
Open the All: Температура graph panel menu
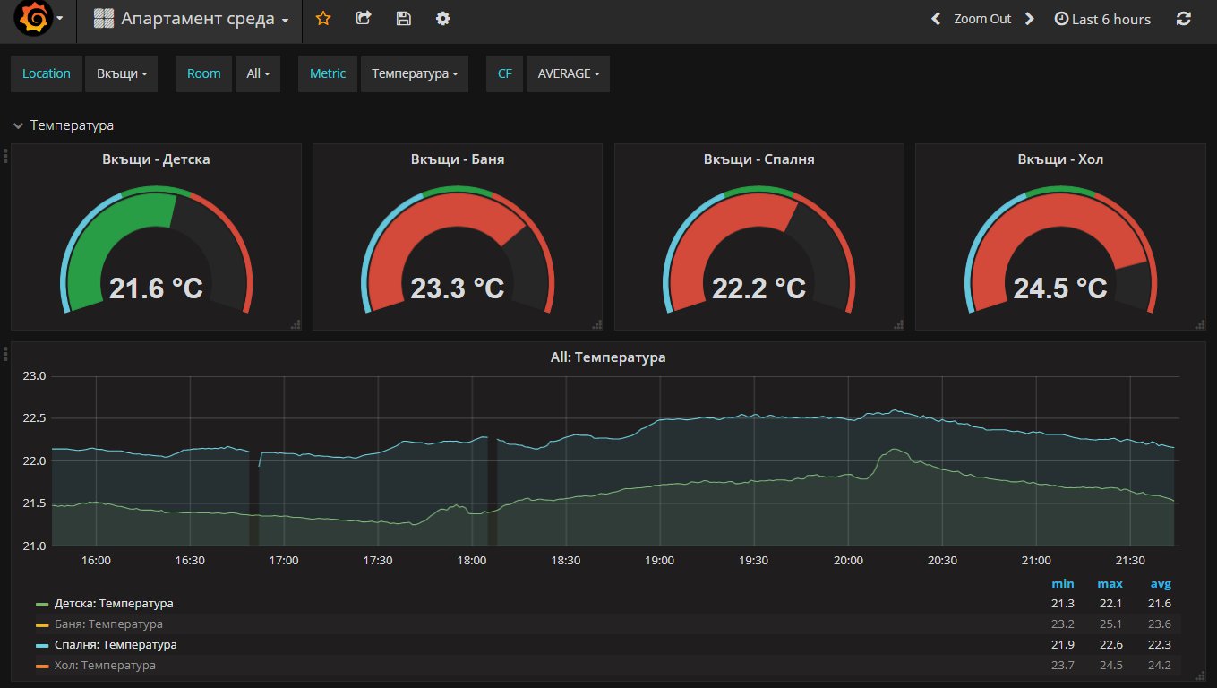608,357
